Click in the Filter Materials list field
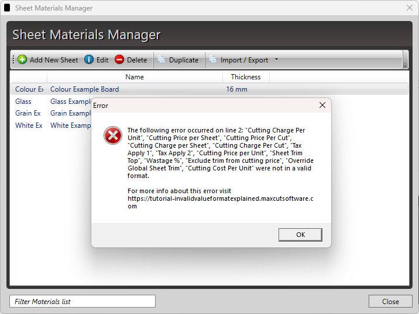The width and height of the screenshot is (419, 314). tap(83, 301)
